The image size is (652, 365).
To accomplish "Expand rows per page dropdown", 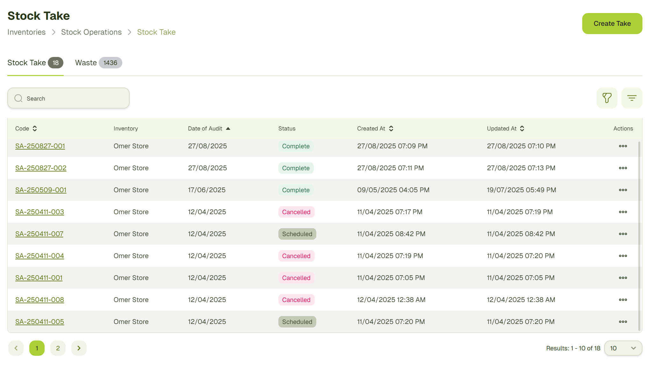I will [623, 348].
